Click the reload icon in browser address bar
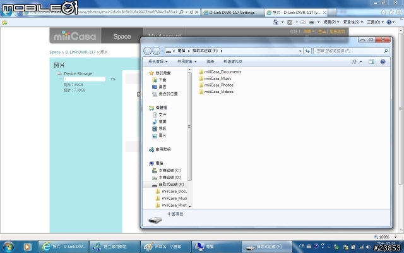This screenshot has height=253, width=404. (x=191, y=12)
